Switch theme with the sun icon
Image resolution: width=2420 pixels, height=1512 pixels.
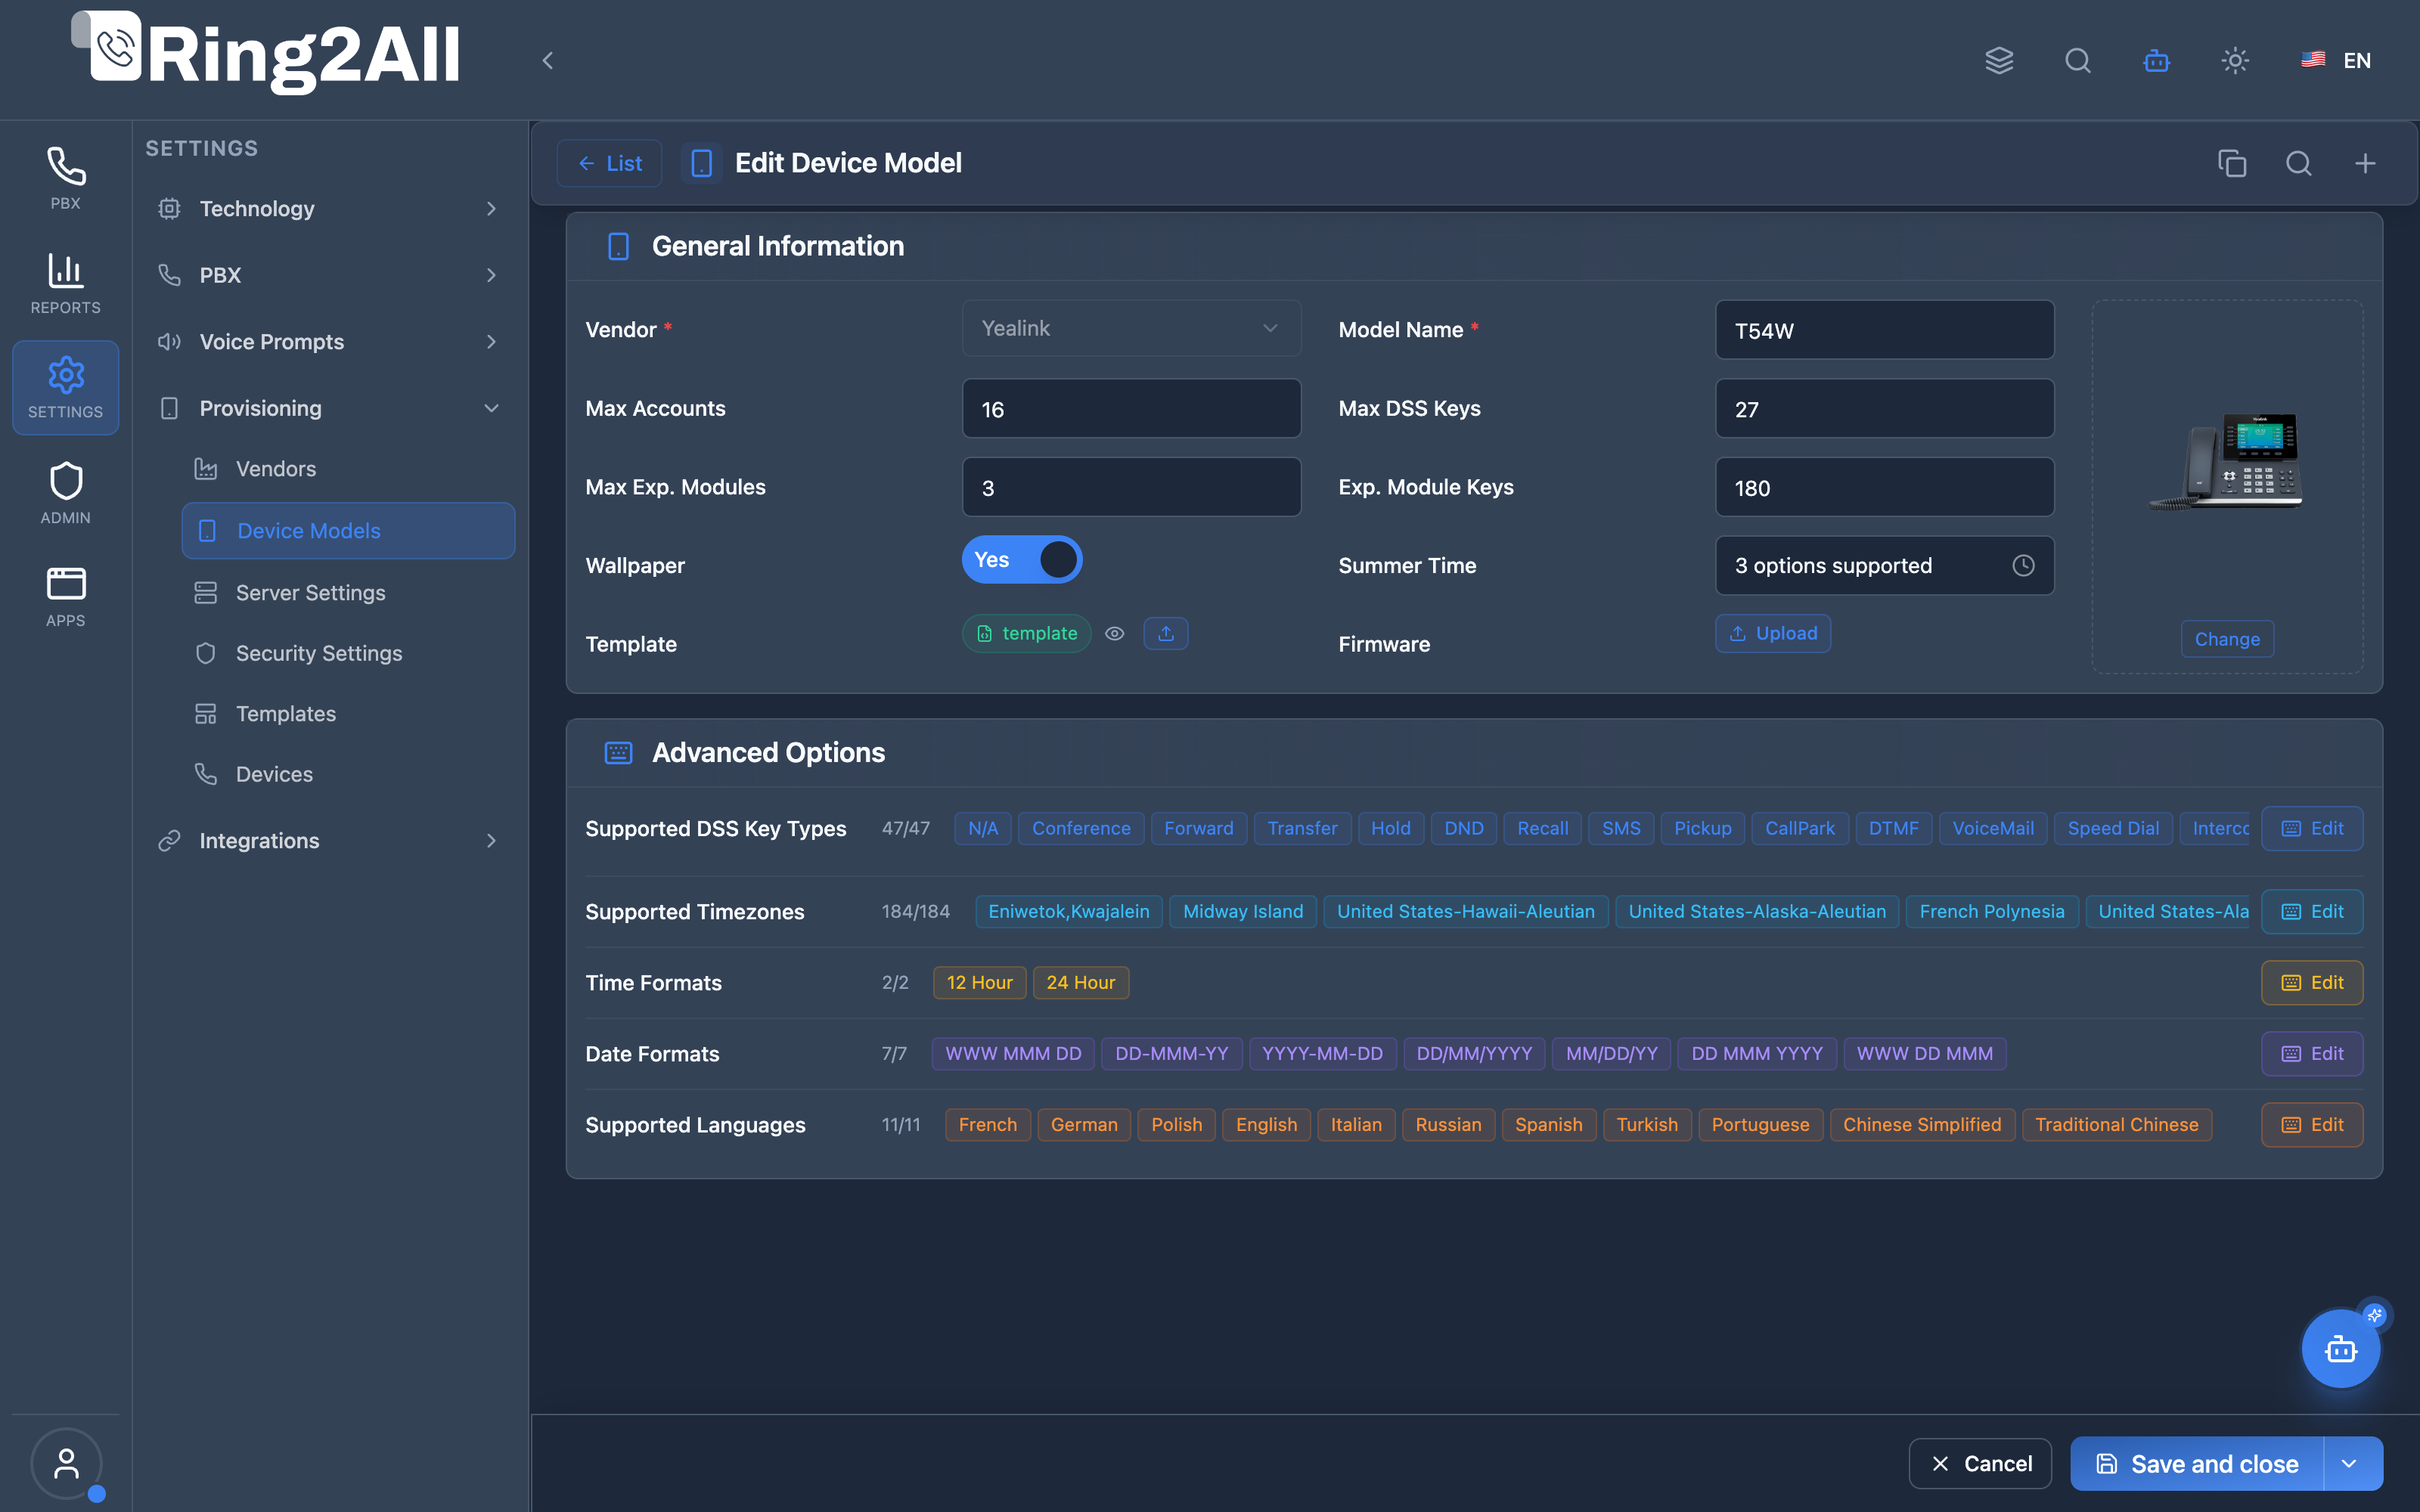[x=2235, y=60]
